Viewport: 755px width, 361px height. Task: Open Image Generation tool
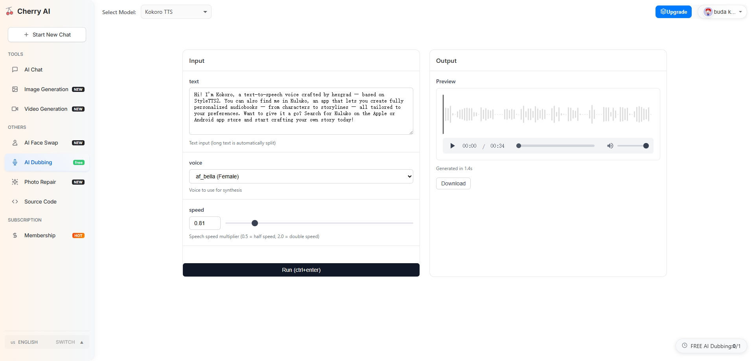tap(47, 89)
